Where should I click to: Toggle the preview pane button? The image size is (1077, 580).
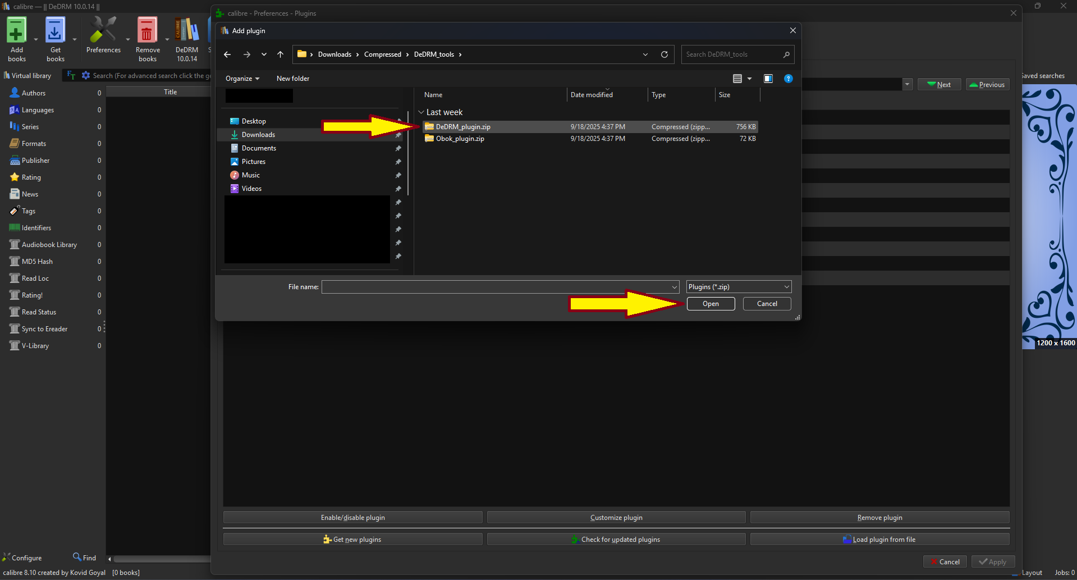768,79
